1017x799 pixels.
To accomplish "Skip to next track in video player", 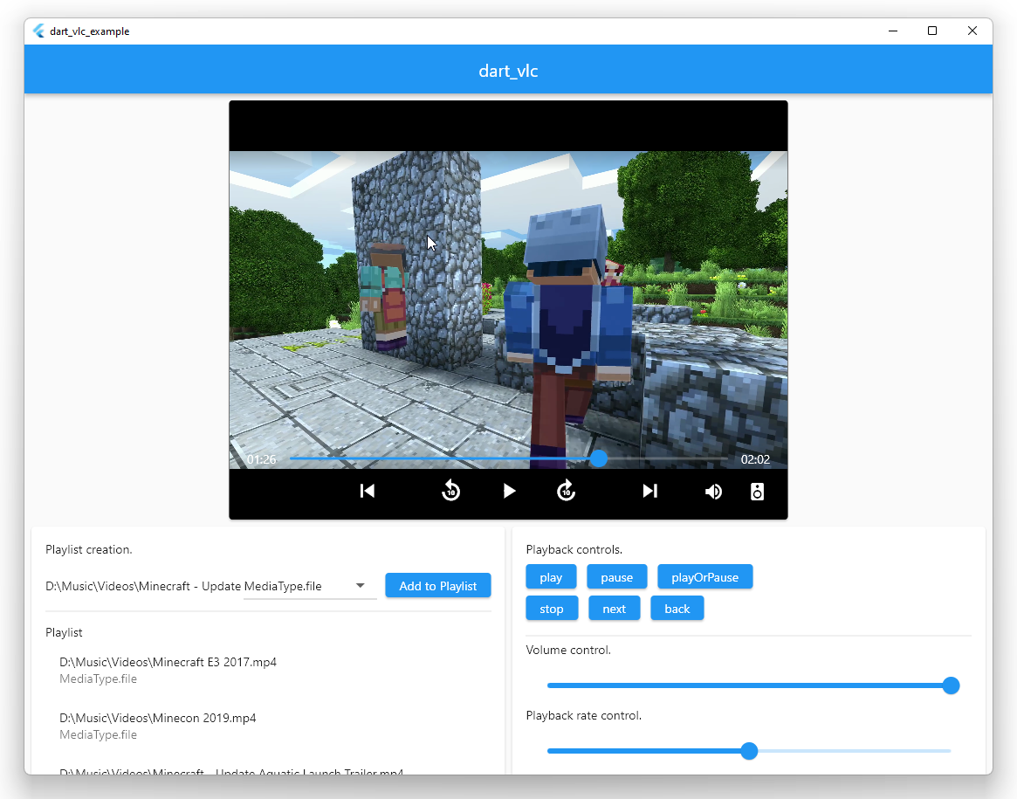I will (649, 491).
